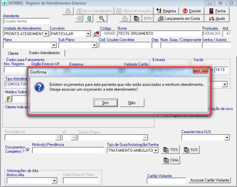
Task: Click the Fecha button
Action: [x=217, y=11]
